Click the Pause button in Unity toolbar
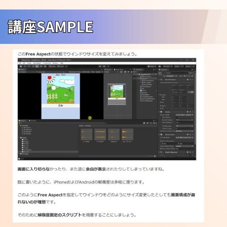227x227 pixels. [104, 66]
